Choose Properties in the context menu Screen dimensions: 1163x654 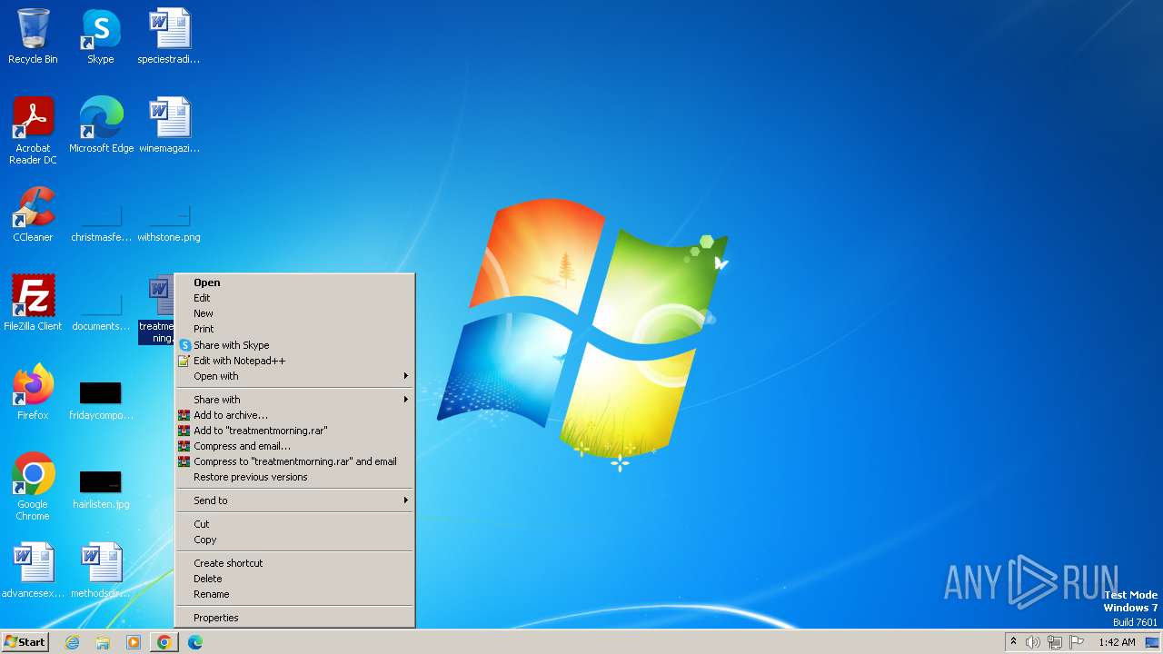click(x=295, y=618)
